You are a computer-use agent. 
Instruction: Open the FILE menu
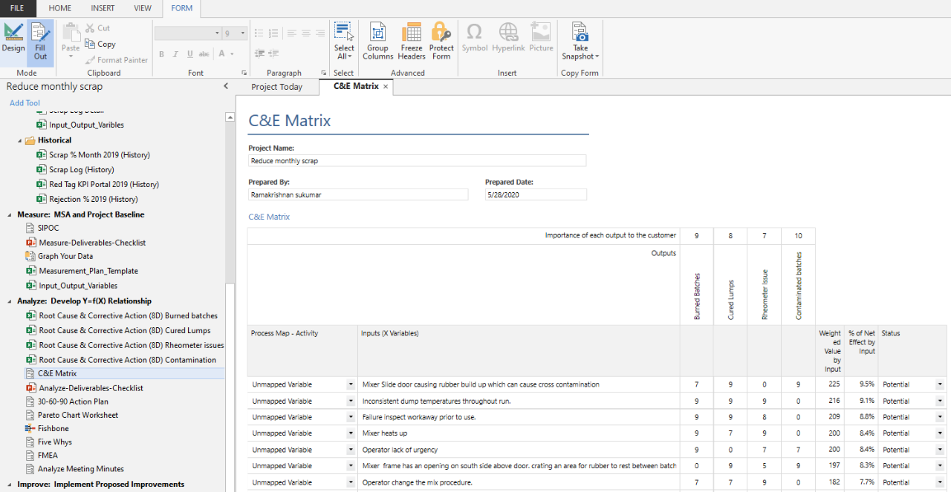point(17,8)
